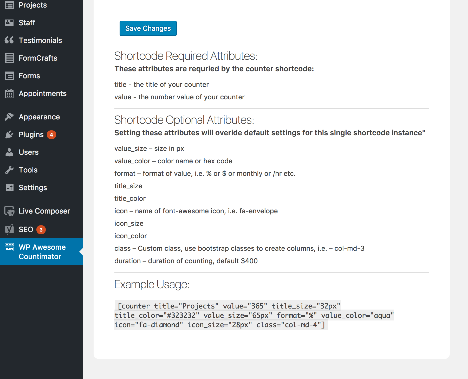Click the Staff sidebar icon
This screenshot has width=468, height=379.
pyautogui.click(x=9, y=23)
